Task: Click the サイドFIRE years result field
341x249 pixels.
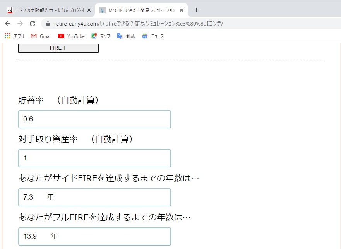Action: [x=94, y=197]
